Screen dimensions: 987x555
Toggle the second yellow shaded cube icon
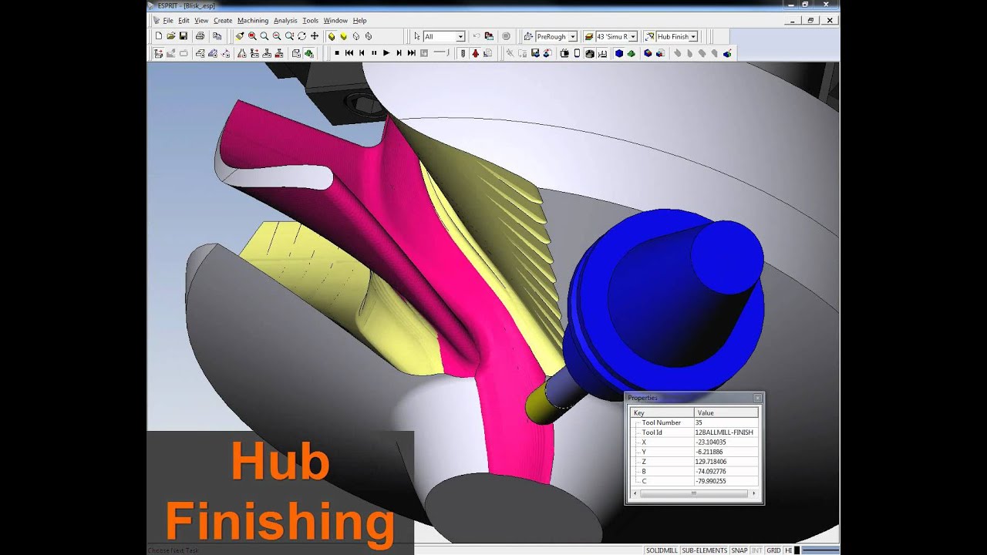pos(344,36)
